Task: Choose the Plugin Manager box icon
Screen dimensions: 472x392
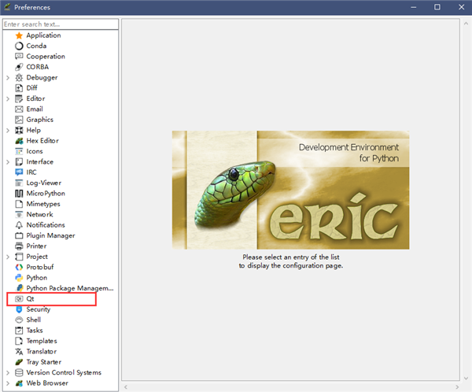Action: pyautogui.click(x=19, y=235)
